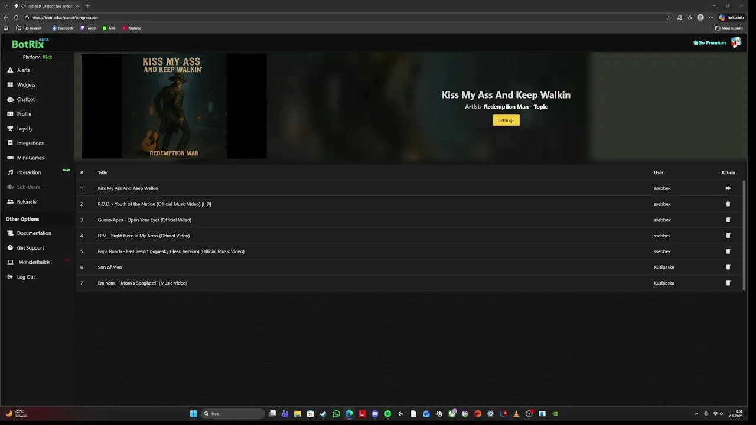
Task: Reload the page
Action: pyautogui.click(x=16, y=18)
